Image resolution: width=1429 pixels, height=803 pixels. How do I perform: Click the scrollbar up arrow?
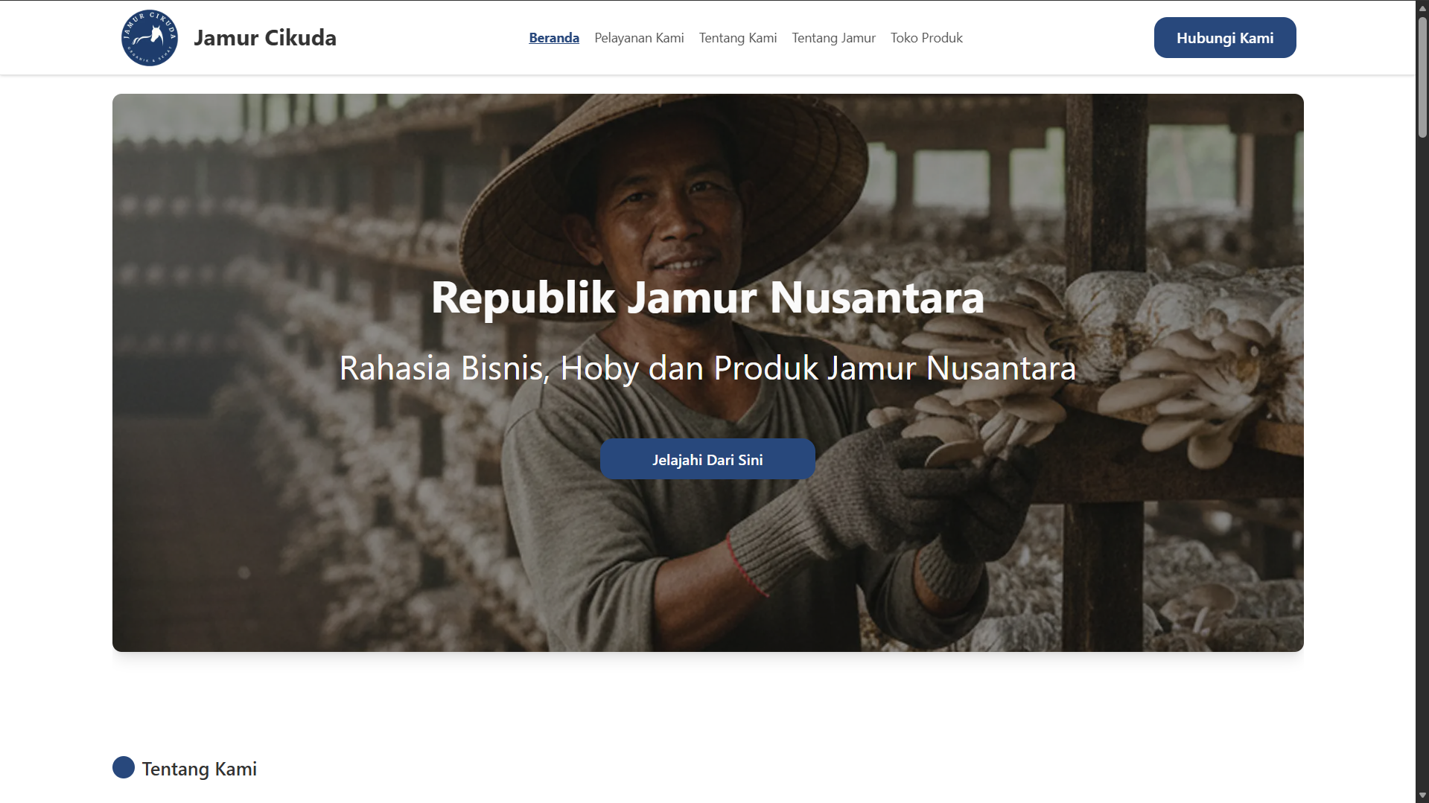click(1421, 7)
